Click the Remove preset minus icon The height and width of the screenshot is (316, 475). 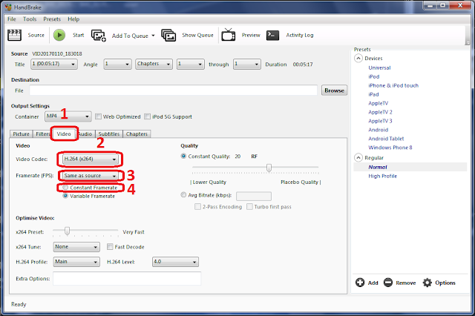pyautogui.click(x=387, y=283)
